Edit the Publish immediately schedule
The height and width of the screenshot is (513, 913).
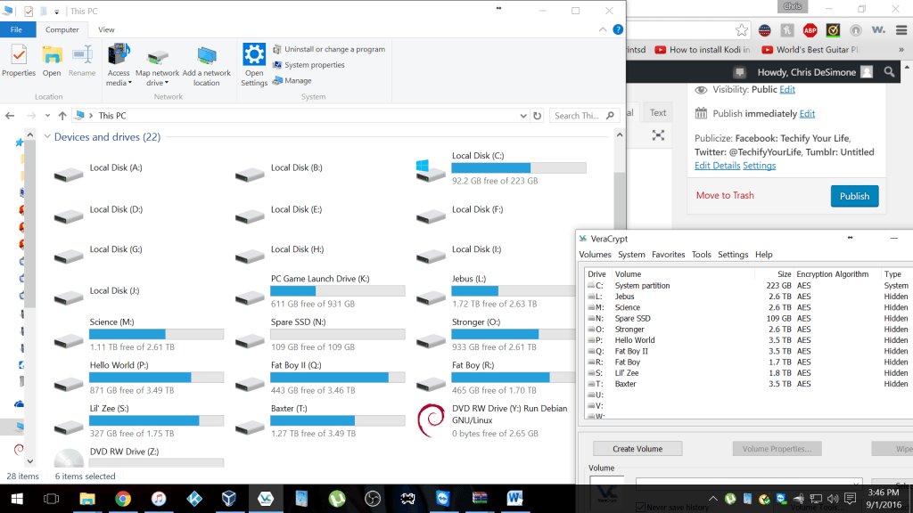point(807,114)
